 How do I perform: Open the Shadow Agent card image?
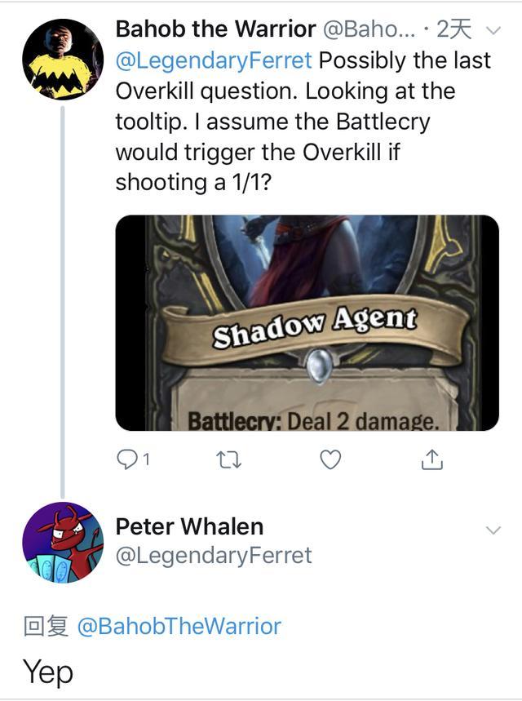[x=307, y=322]
